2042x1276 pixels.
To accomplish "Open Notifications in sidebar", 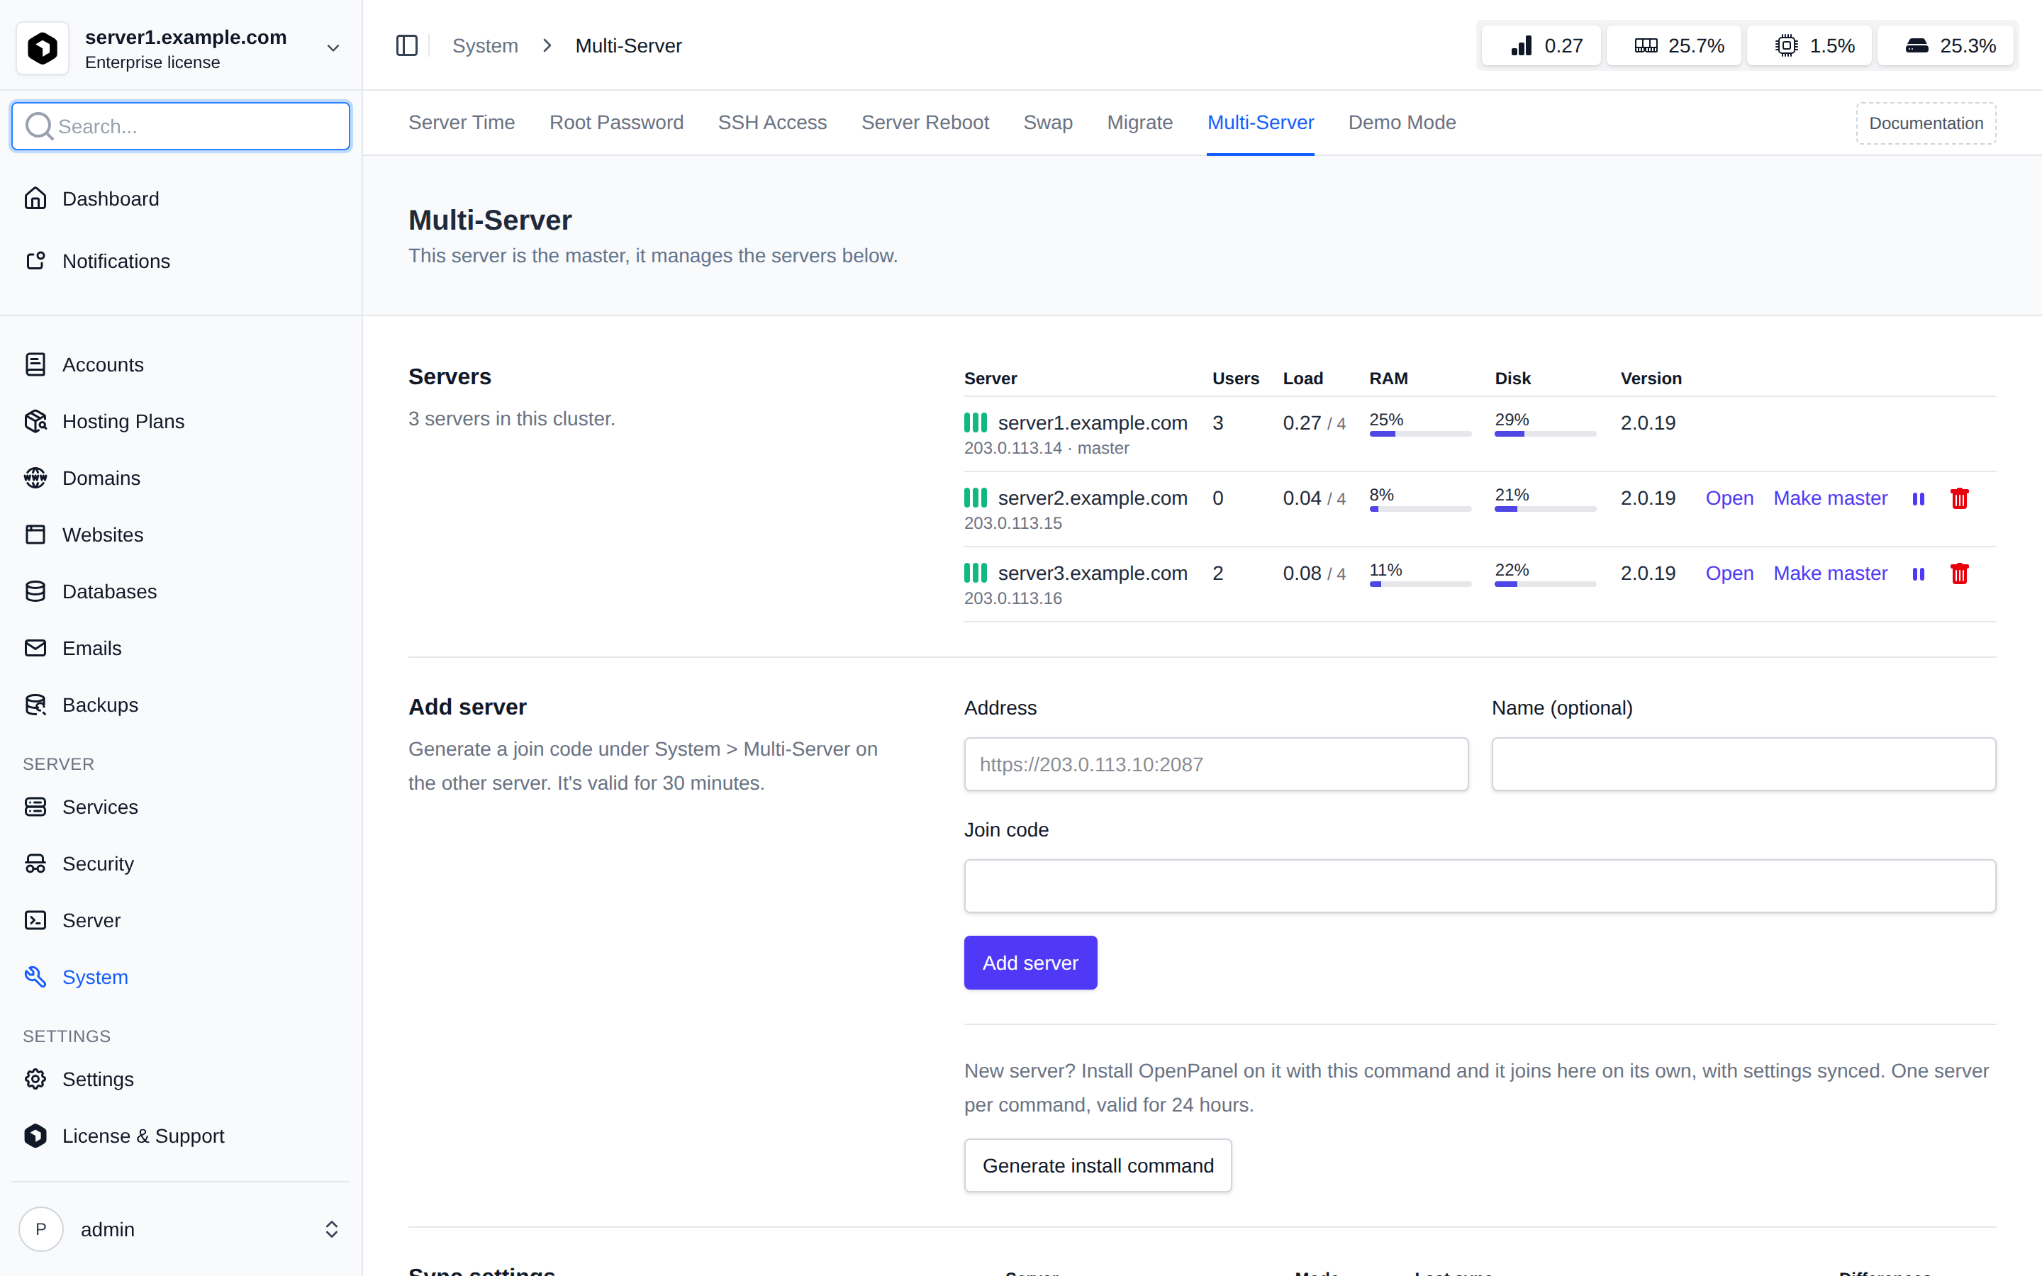I will click(181, 261).
